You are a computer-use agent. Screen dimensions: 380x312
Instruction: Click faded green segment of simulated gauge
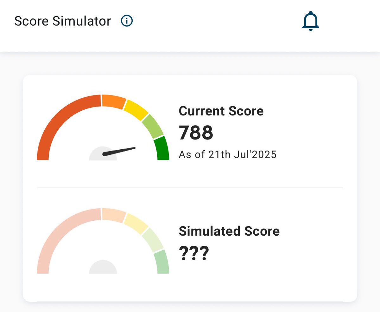pyautogui.click(x=162, y=262)
